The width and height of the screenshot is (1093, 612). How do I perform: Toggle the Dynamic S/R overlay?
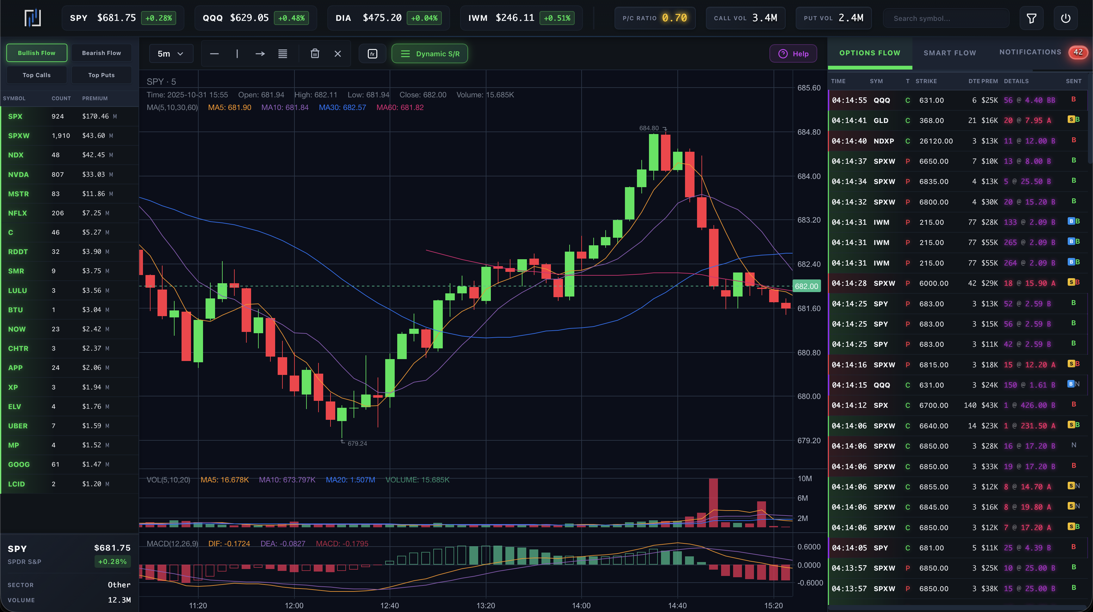click(x=429, y=53)
